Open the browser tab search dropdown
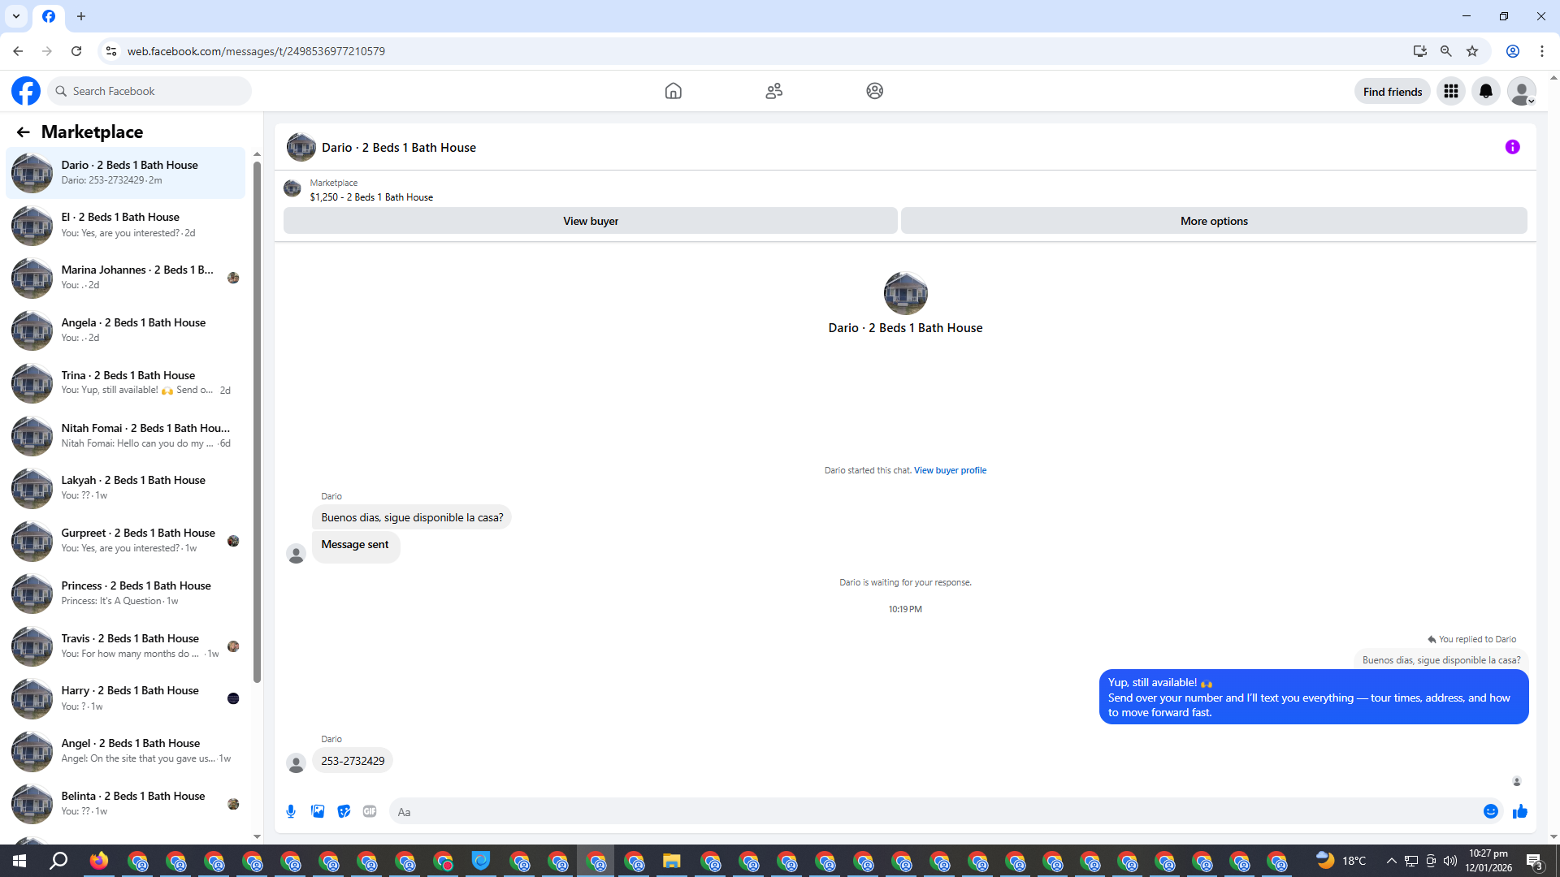 point(16,16)
